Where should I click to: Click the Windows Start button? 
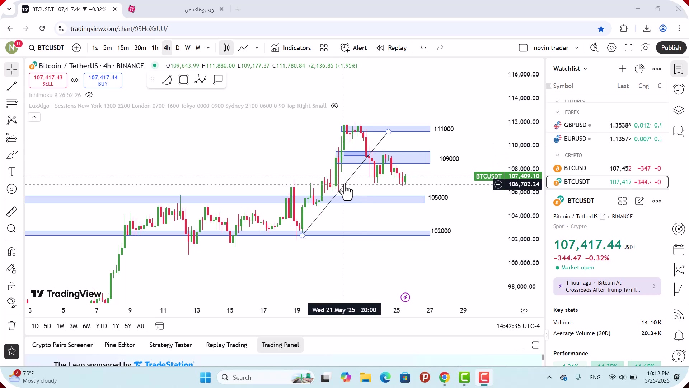(206, 378)
